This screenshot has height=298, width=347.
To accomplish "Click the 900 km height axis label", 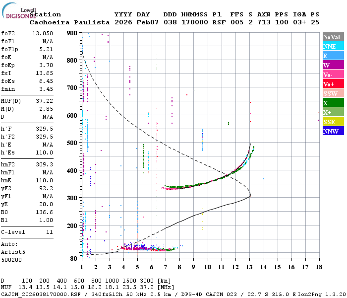I will 72,33.
